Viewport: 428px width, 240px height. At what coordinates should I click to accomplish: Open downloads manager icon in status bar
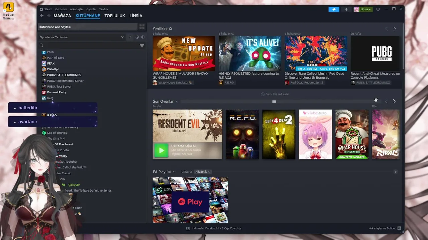188,228
